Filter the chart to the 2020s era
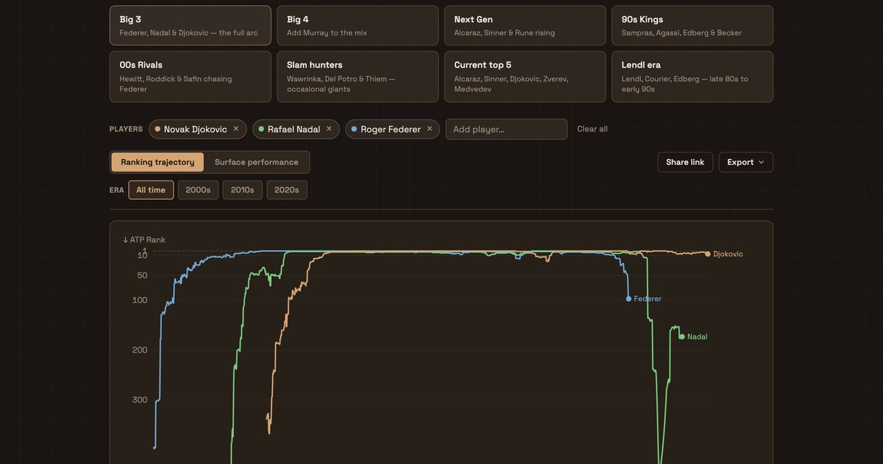This screenshot has width=883, height=464. [x=287, y=190]
